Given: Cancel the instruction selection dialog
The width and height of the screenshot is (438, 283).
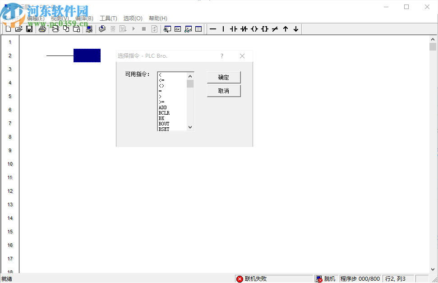Looking at the screenshot, I should 224,91.
